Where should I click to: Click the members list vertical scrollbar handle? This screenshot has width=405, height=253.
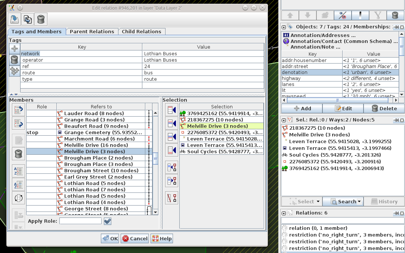point(155,158)
